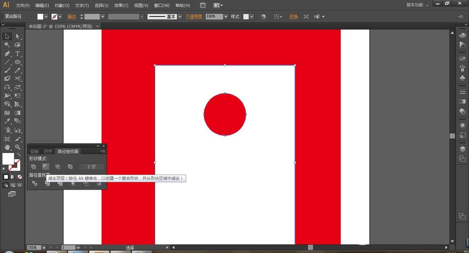Open the 文件(F) menu

[23, 5]
